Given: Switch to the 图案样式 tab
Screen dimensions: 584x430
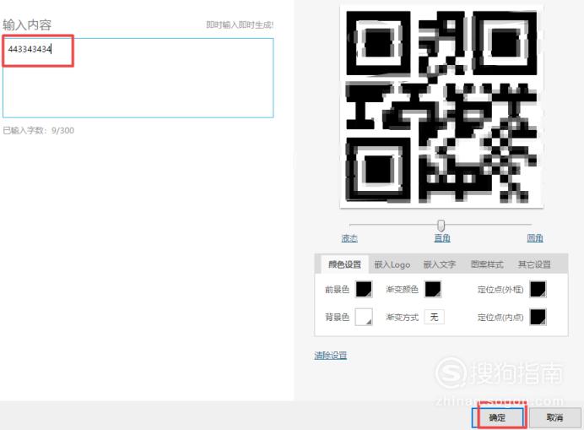Looking at the screenshot, I should 487,264.
